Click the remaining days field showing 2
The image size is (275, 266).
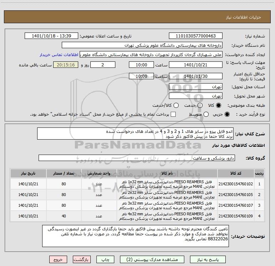103,65
